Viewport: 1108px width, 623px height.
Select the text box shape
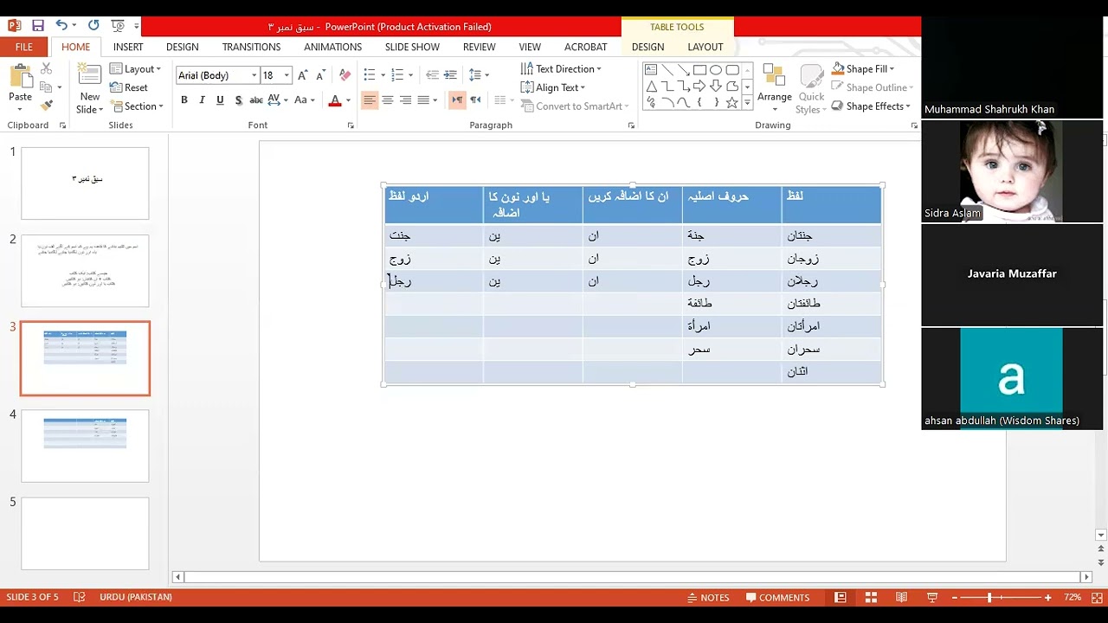651,70
